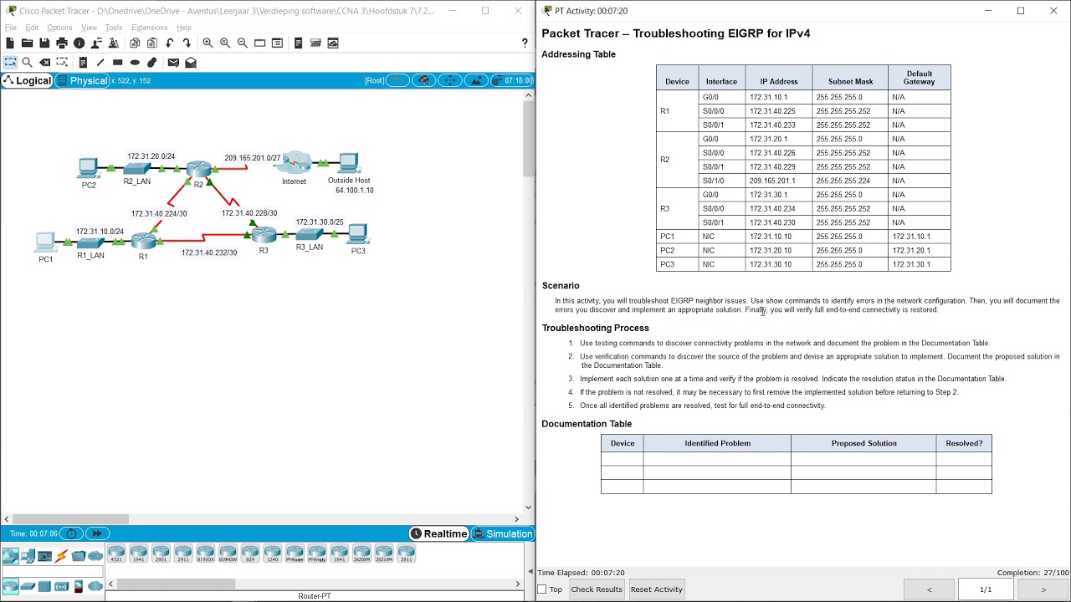Click the Check Results button

click(x=597, y=589)
